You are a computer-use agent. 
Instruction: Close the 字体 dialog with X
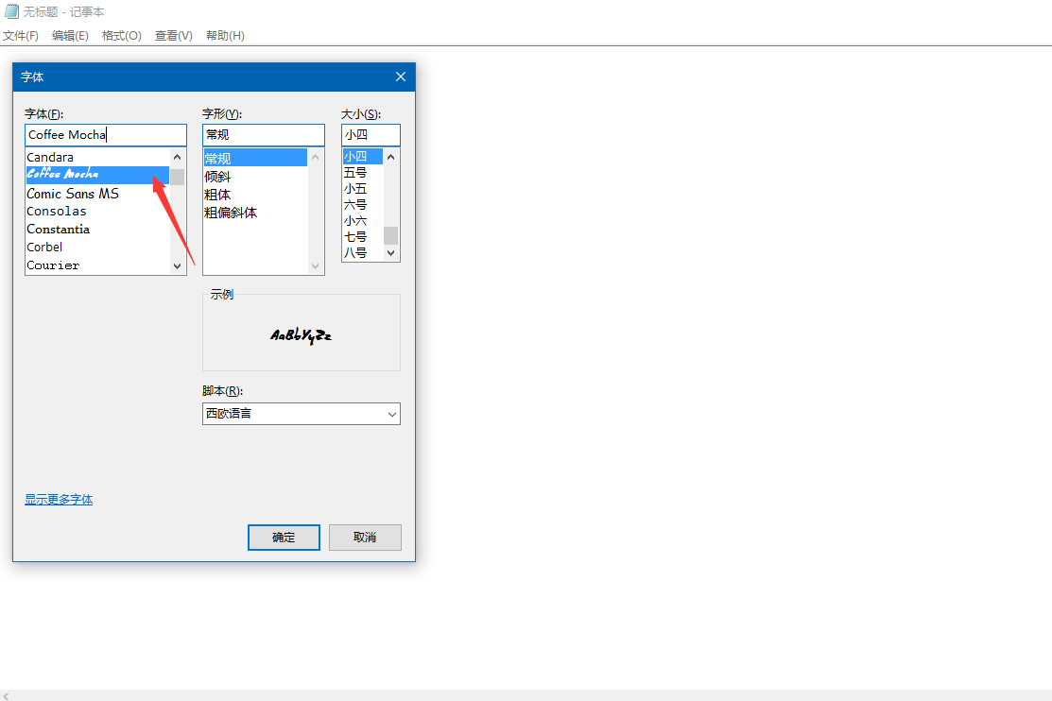[401, 77]
